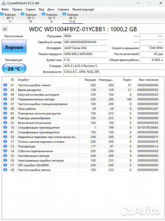Click the Raw-значения column header
This screenshot has width=165, height=221.
[x=147, y=80]
